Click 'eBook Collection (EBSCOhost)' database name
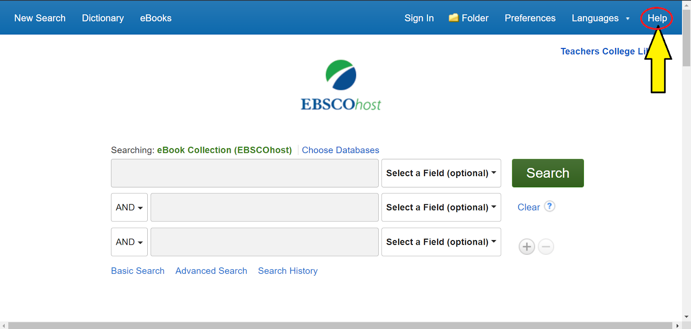 click(224, 150)
